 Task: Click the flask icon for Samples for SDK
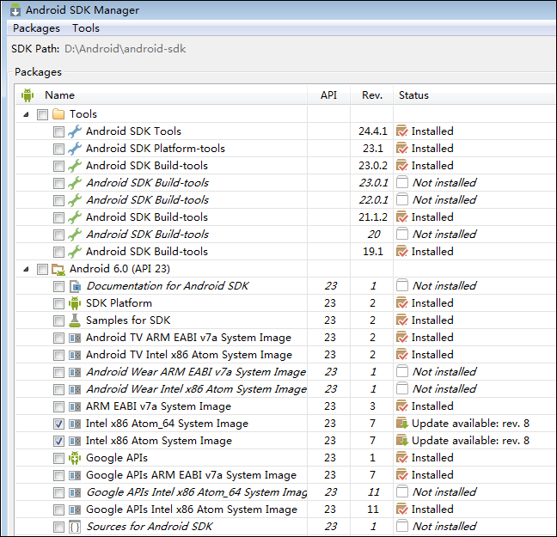75,320
